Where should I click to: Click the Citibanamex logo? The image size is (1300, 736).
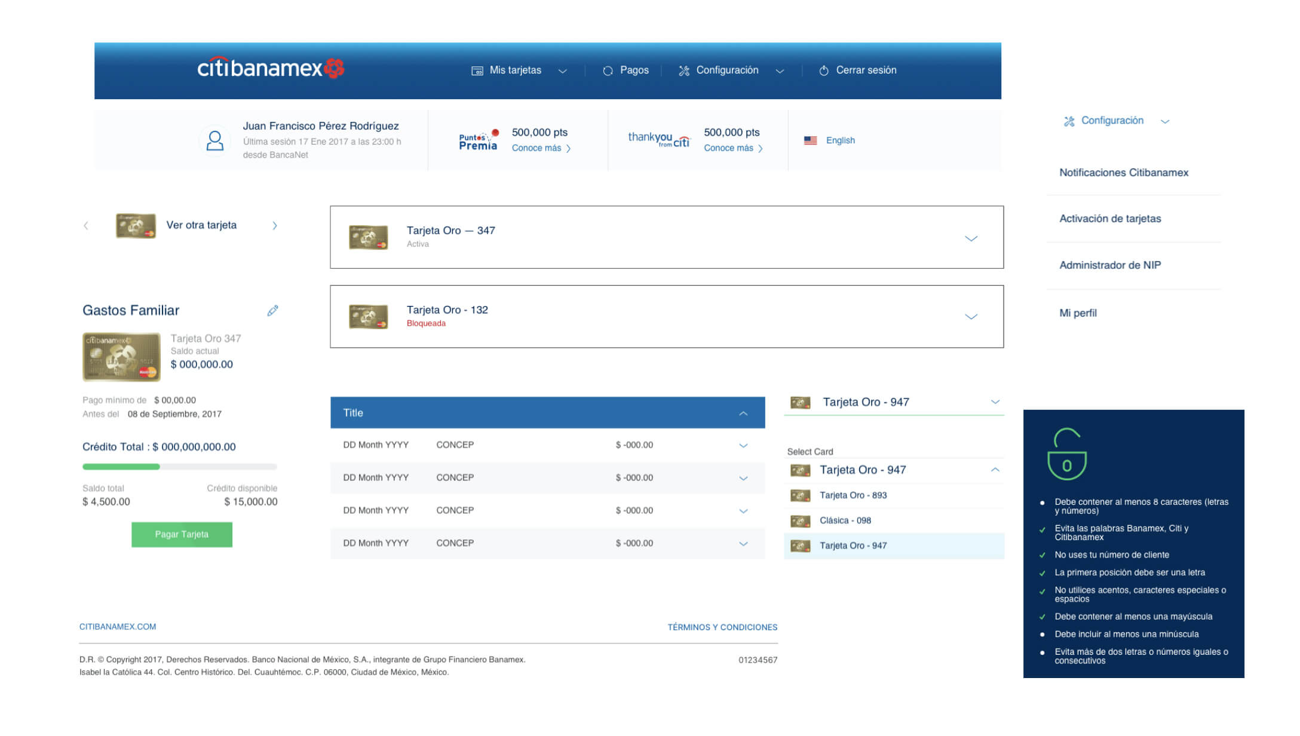[x=270, y=69]
